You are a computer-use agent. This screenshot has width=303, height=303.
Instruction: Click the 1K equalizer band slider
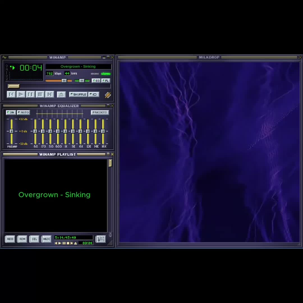click(65, 131)
